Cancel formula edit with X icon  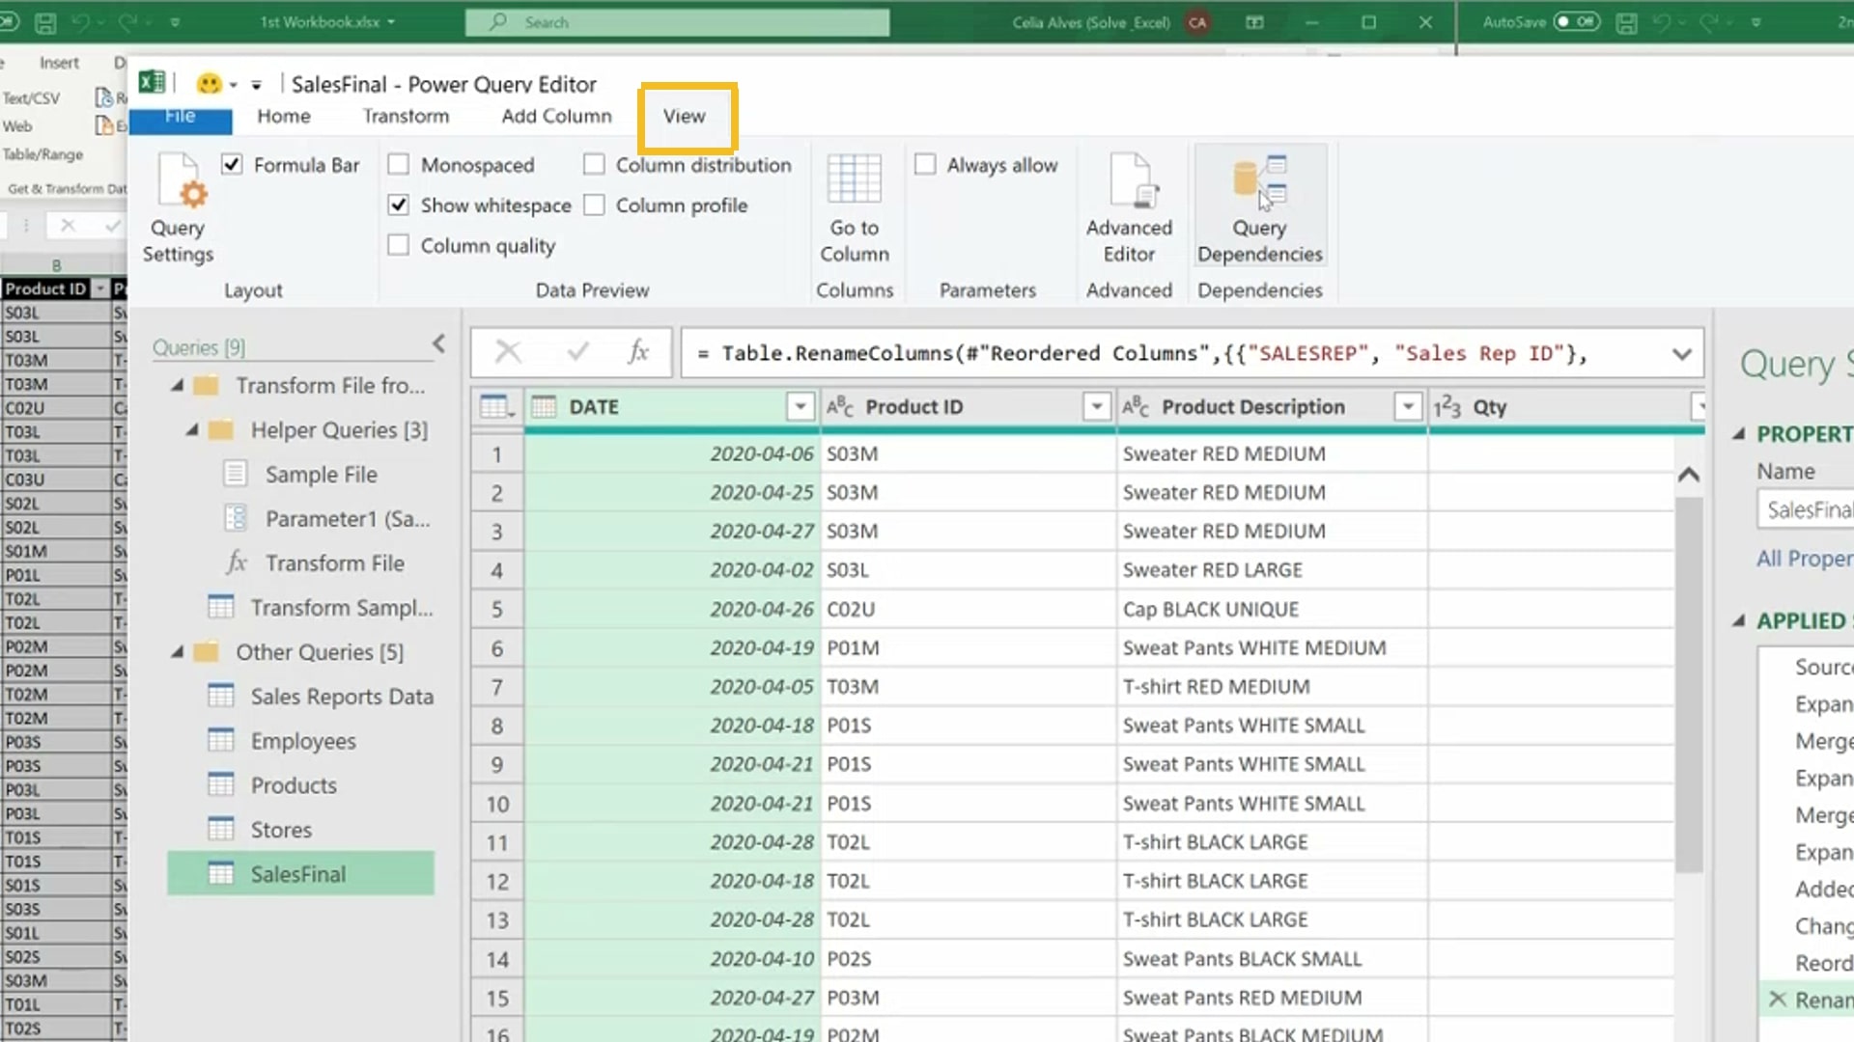click(508, 352)
